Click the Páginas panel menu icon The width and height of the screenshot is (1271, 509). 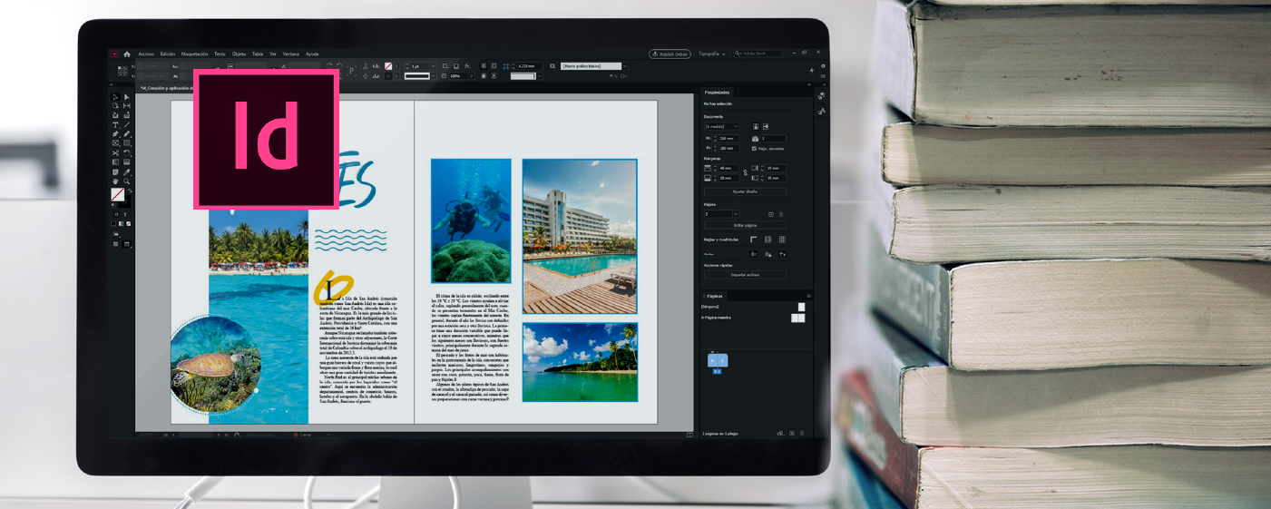click(x=808, y=296)
